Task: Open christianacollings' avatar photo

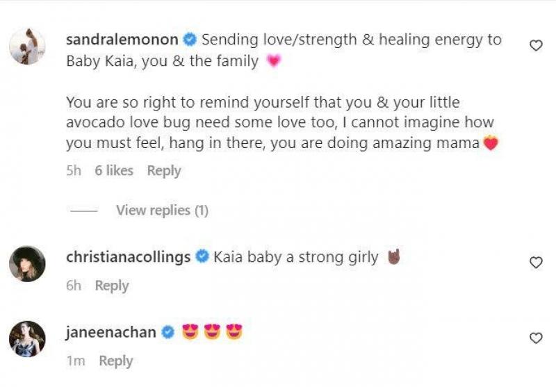Action: pos(28,264)
